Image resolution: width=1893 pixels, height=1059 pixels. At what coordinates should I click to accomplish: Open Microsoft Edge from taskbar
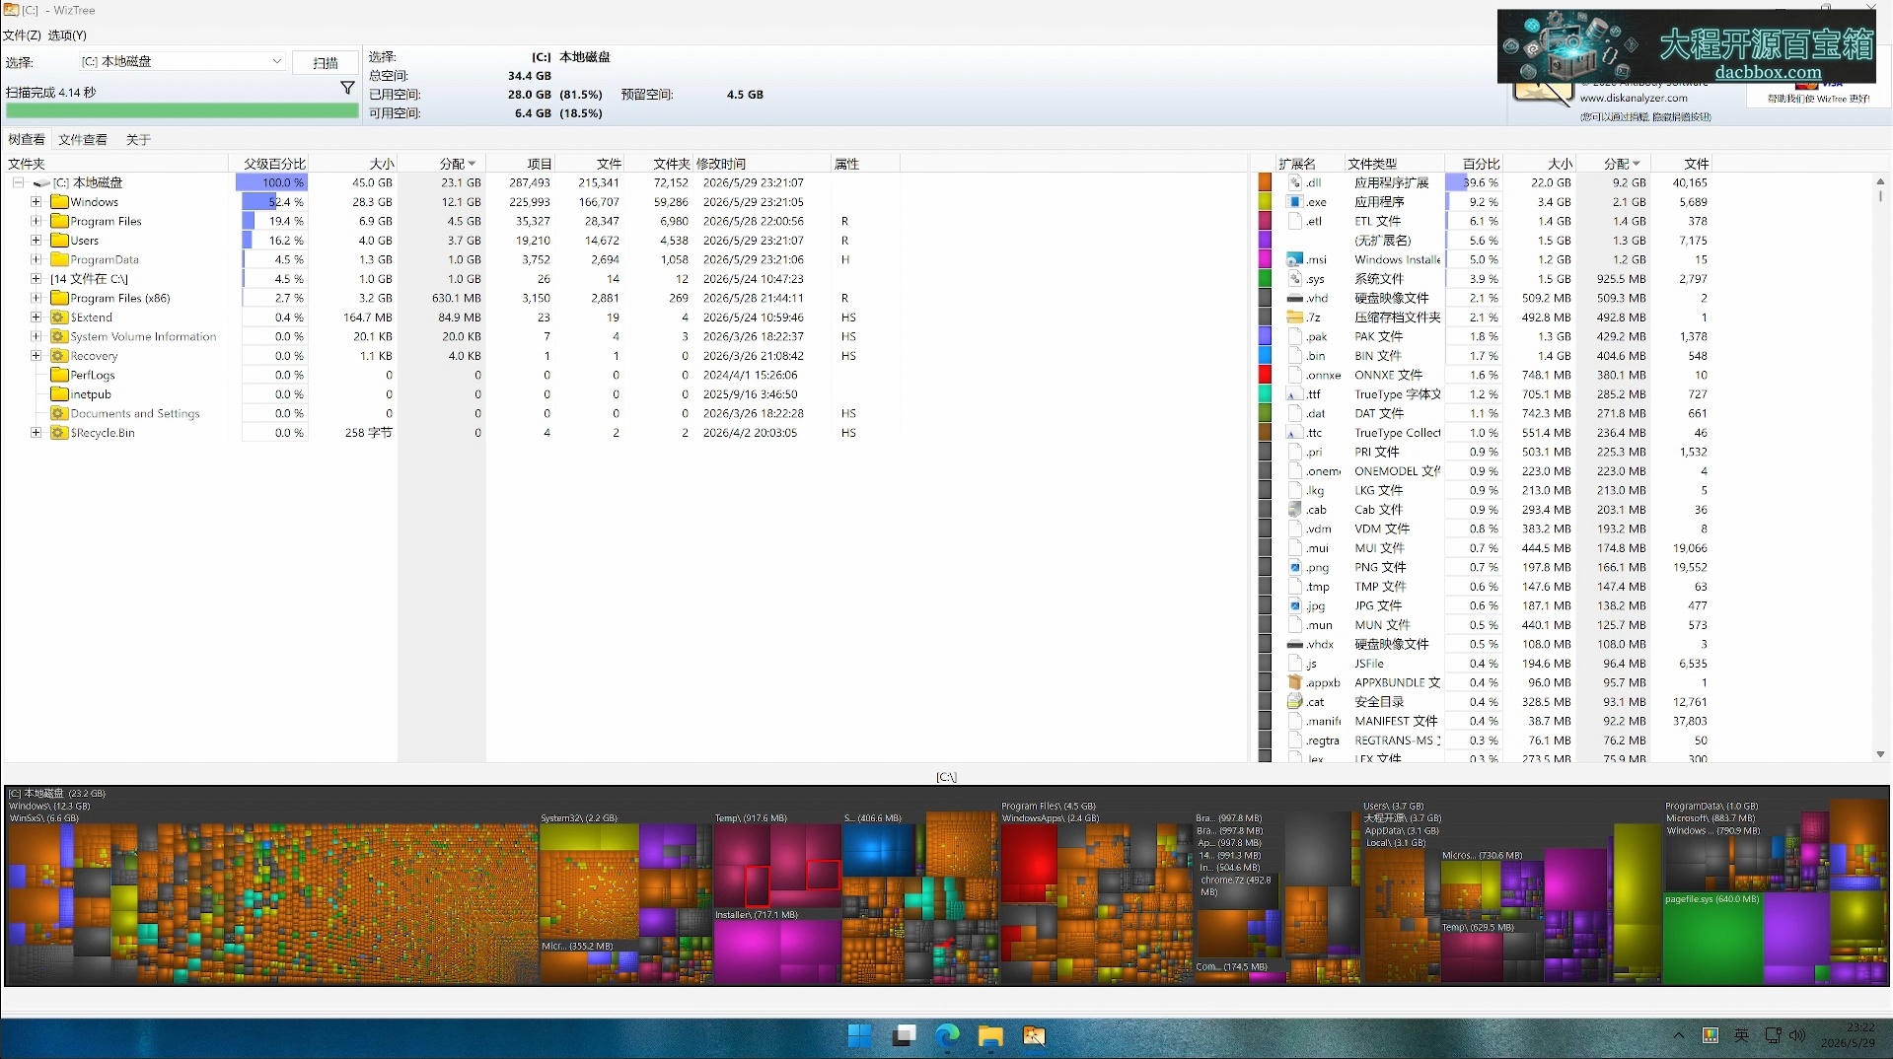[947, 1035]
